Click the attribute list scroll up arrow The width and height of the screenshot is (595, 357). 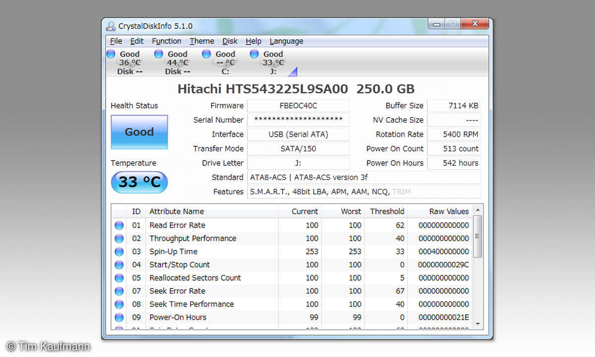(x=477, y=210)
